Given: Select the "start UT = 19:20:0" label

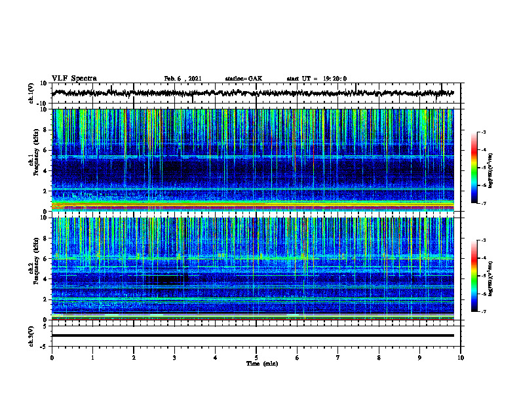Looking at the screenshot, I should [x=317, y=79].
